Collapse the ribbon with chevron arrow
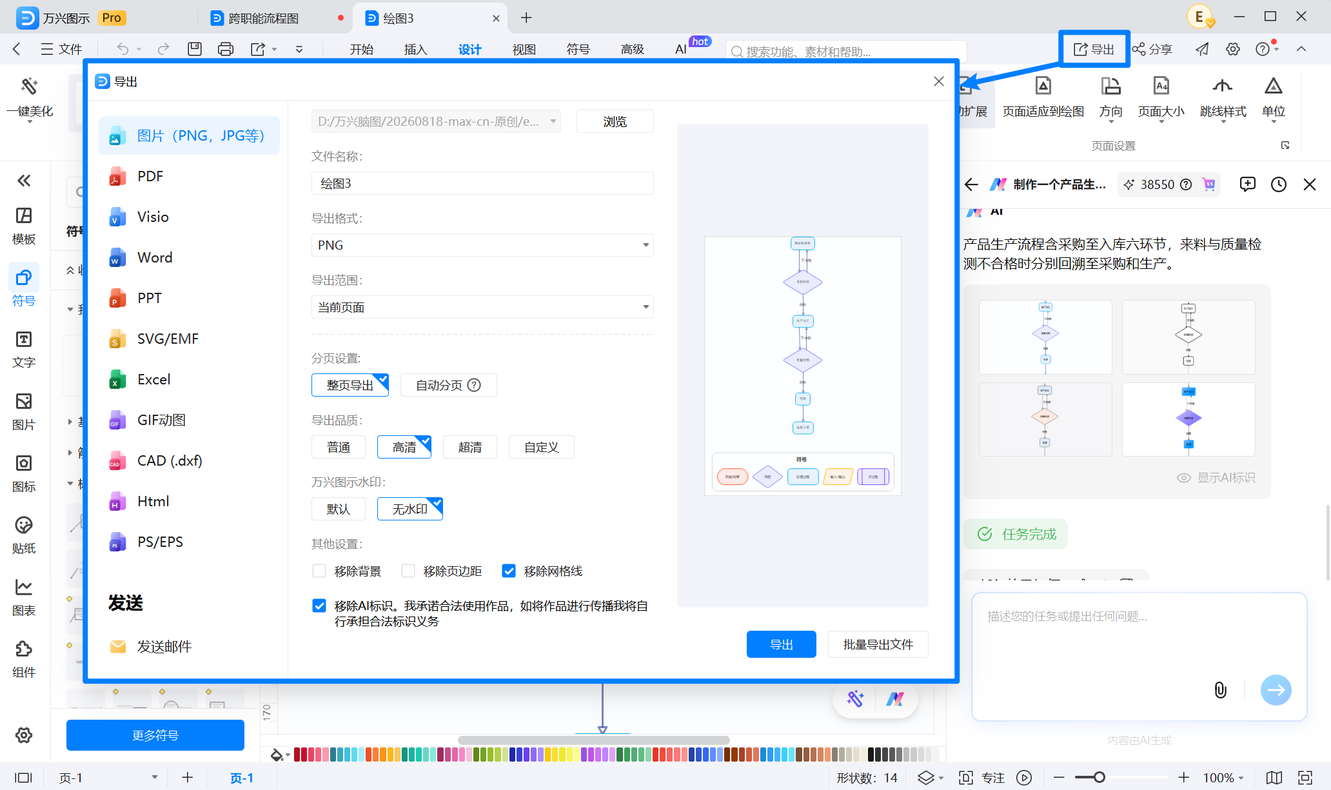The image size is (1331, 790). click(x=1301, y=49)
